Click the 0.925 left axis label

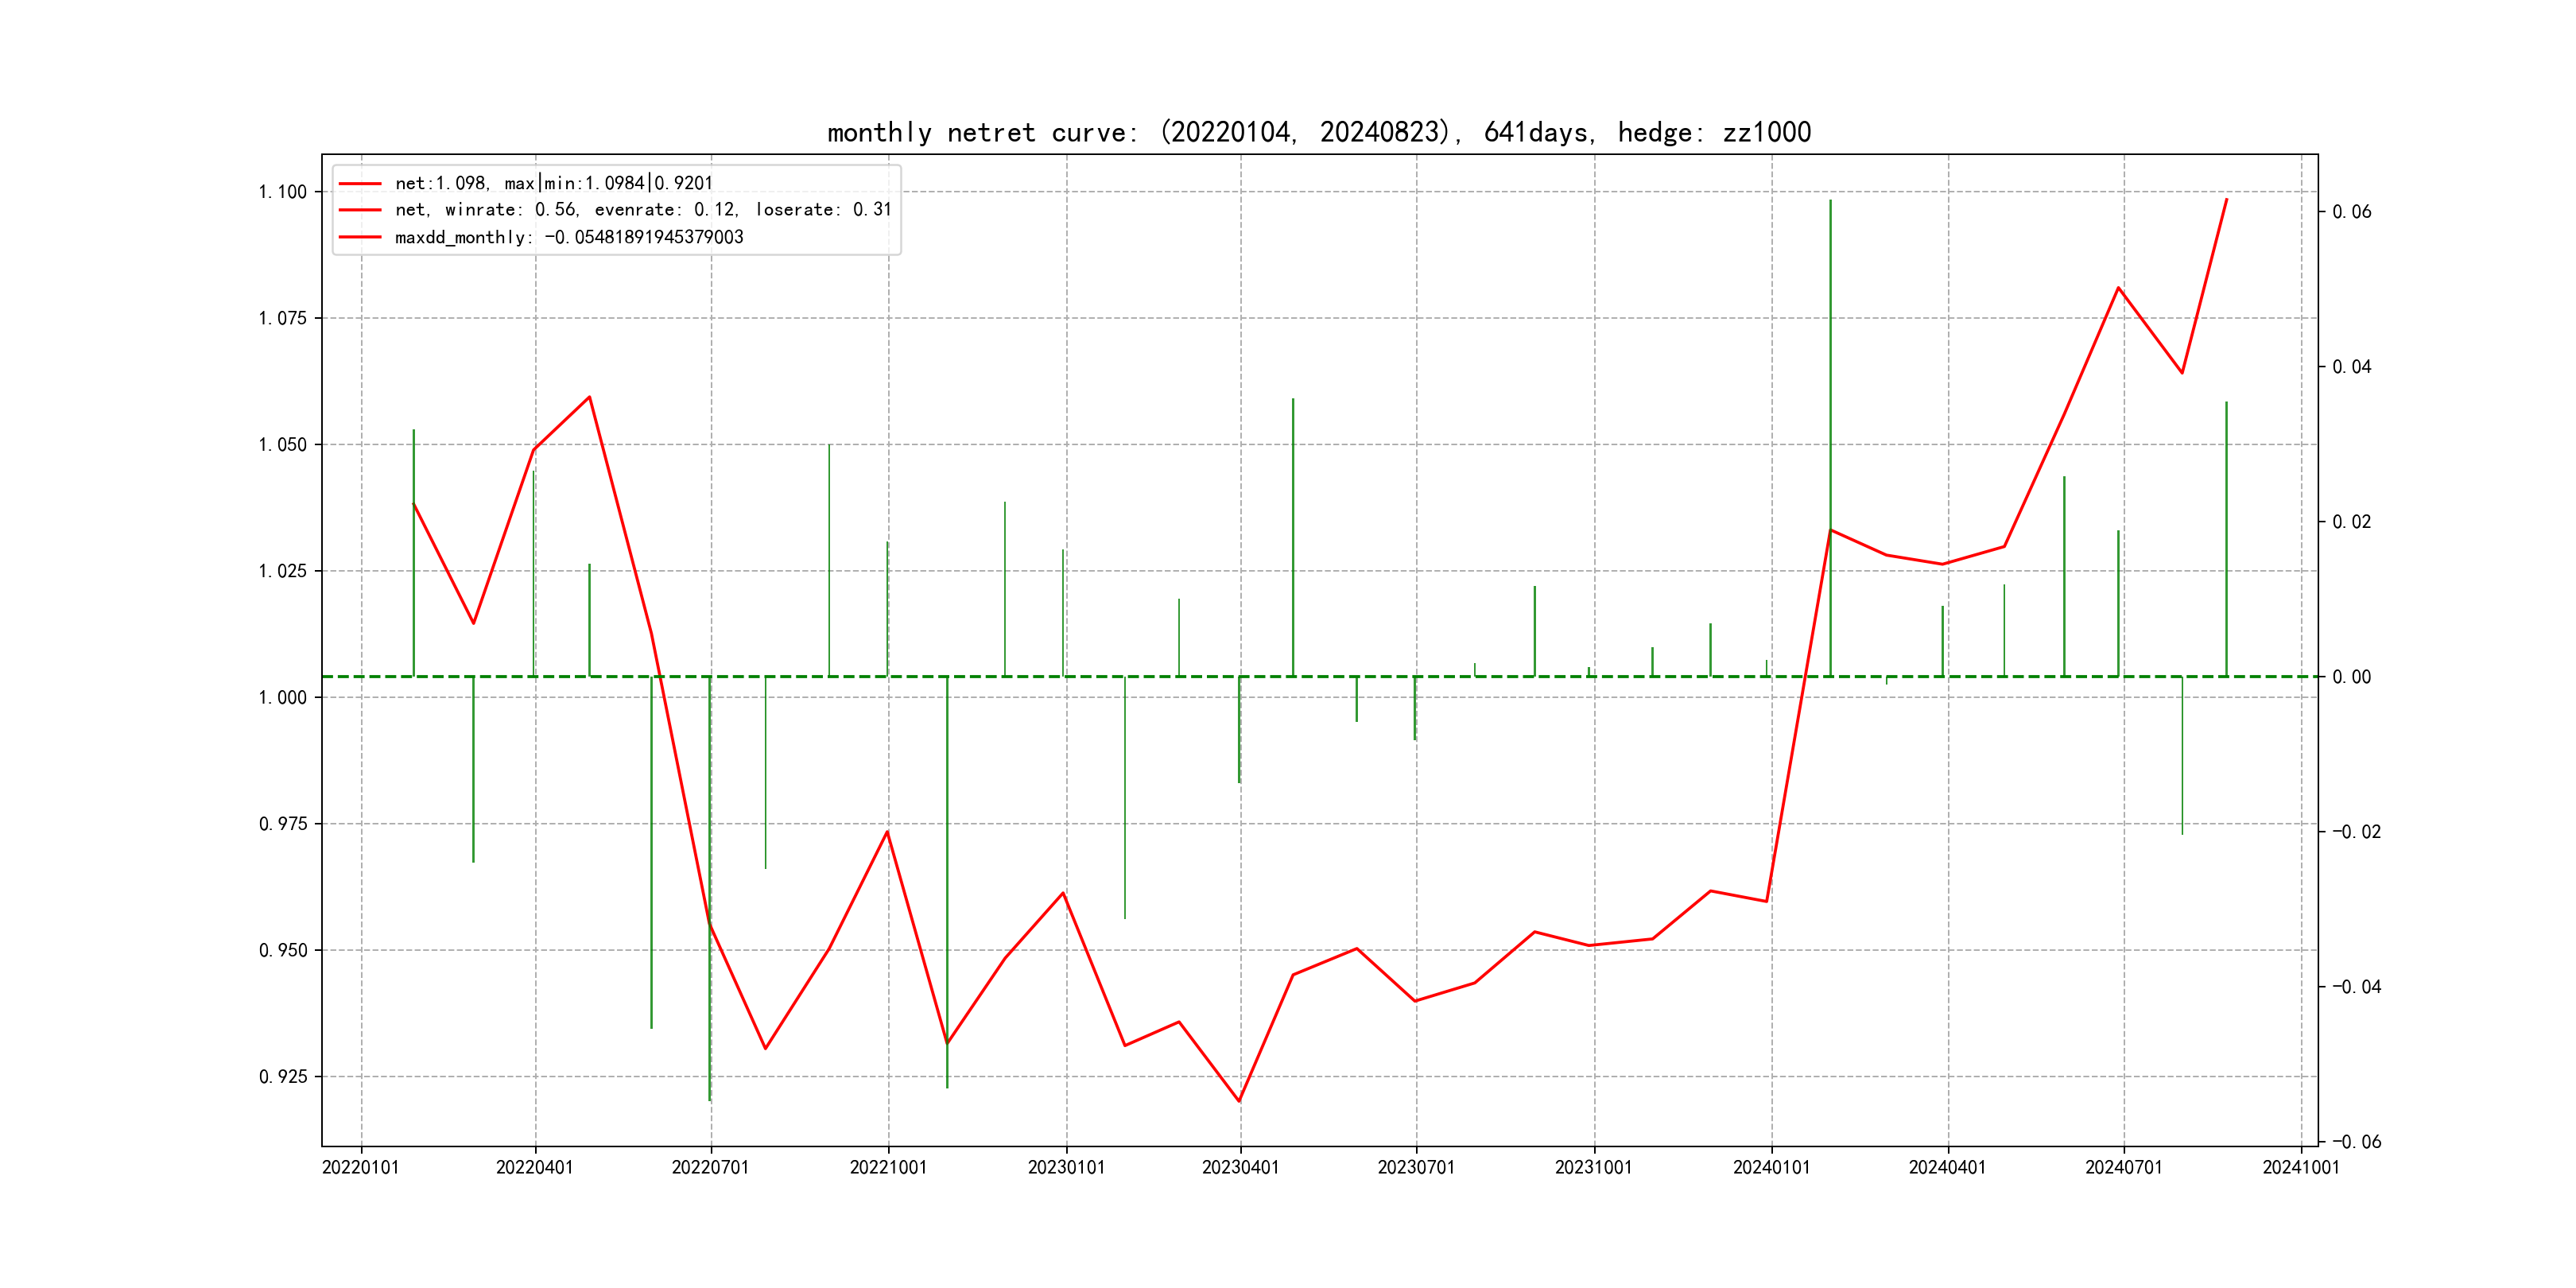283,1077
